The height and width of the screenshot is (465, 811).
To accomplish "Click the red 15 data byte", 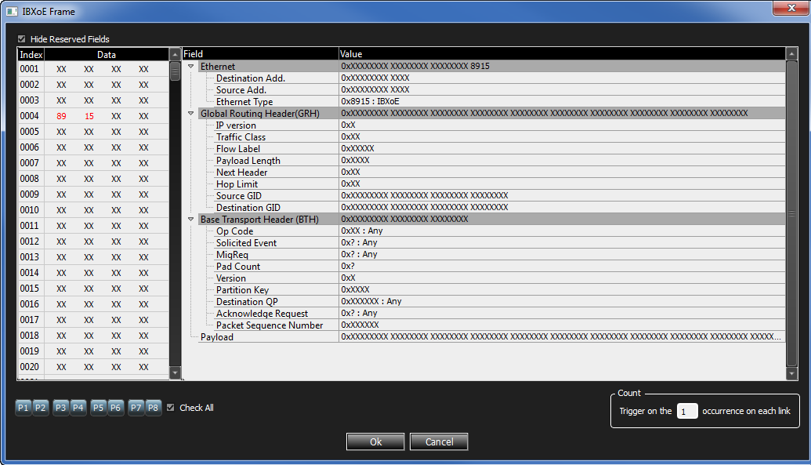I will 89,116.
